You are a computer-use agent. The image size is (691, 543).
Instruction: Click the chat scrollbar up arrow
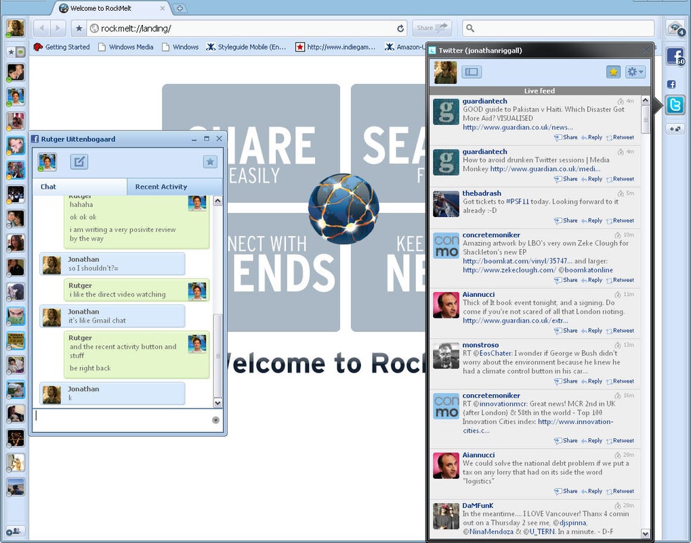click(217, 201)
